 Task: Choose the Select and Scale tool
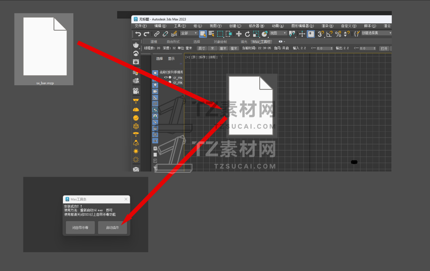[x=256, y=34]
